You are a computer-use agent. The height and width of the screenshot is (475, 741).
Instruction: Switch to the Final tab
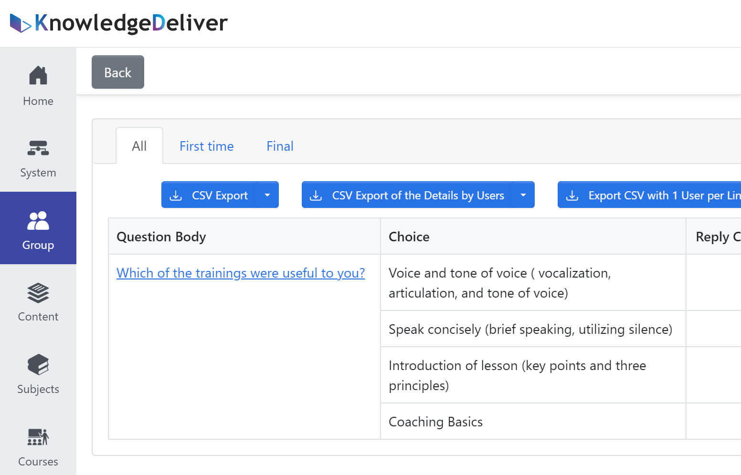pos(280,146)
